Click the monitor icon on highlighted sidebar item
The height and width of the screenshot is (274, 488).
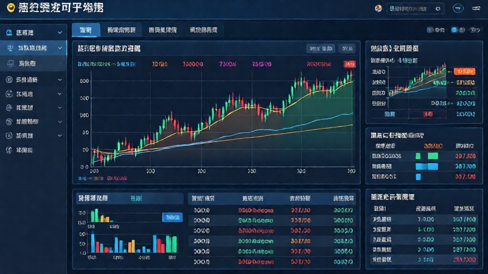tap(10, 48)
